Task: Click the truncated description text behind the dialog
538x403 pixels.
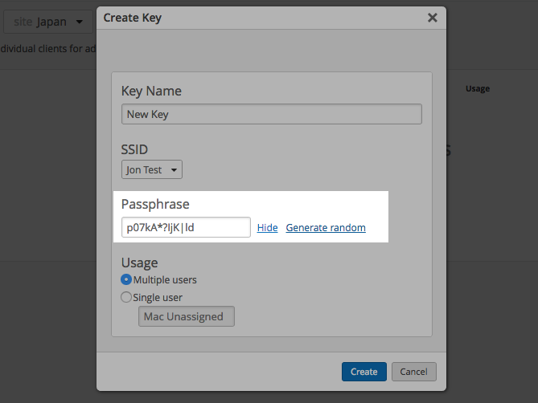Action: 45,48
